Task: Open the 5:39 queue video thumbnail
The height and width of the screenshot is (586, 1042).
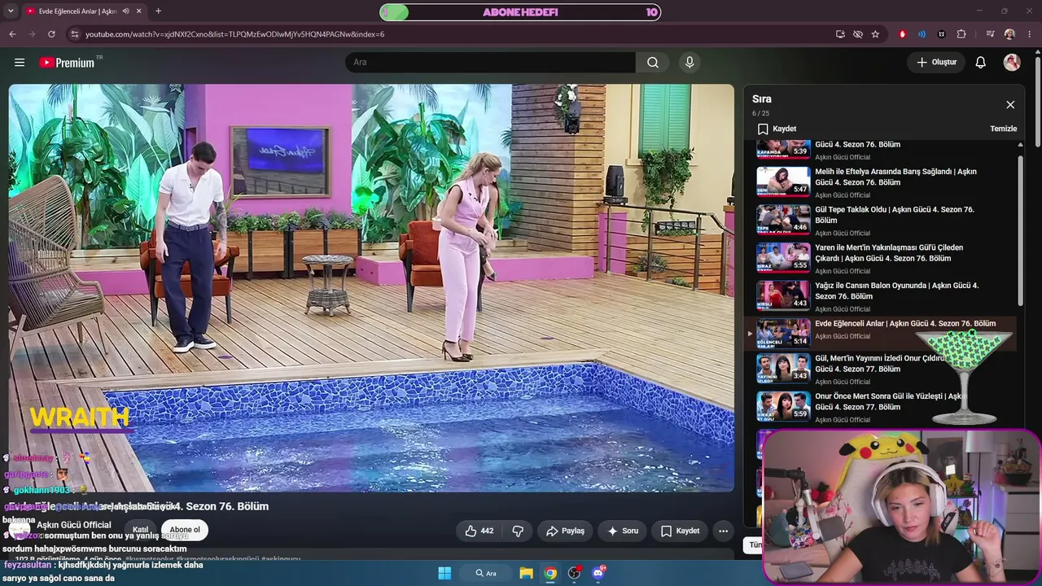Action: [x=783, y=148]
